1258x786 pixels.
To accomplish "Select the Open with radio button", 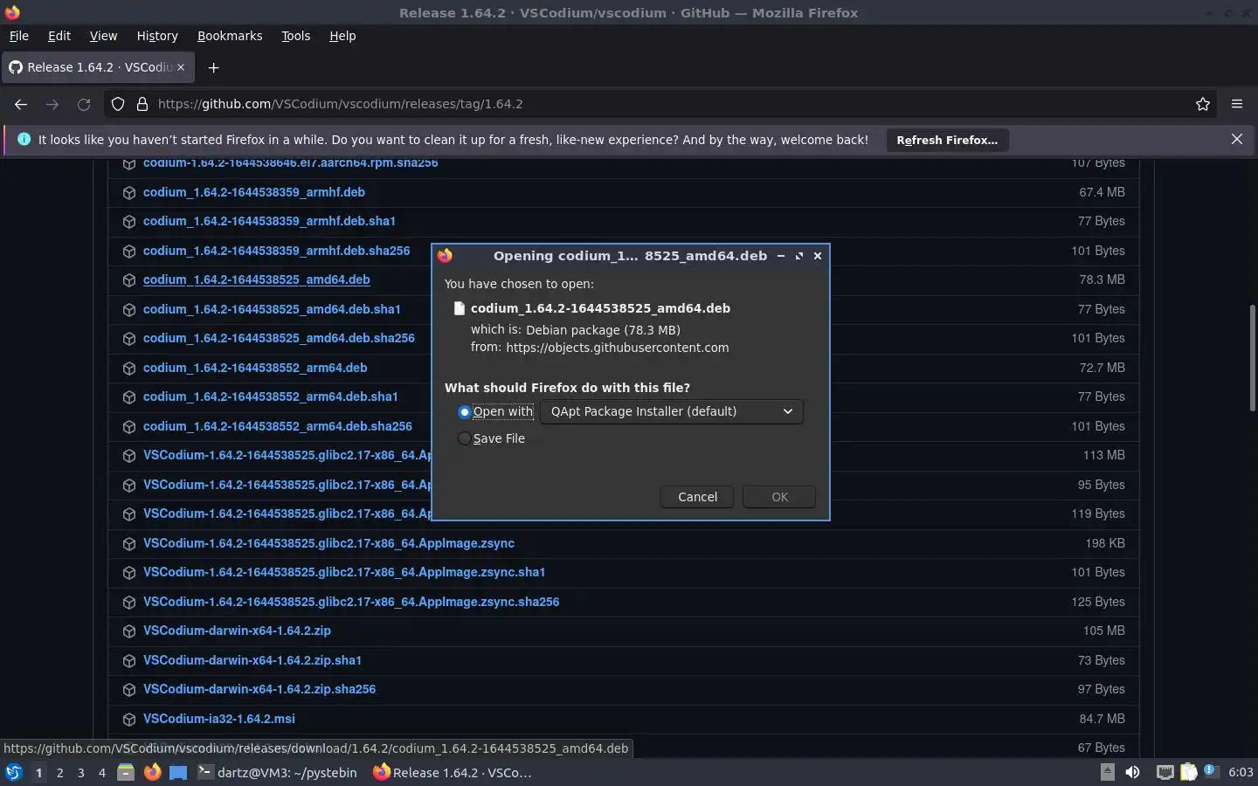I will pos(465,412).
